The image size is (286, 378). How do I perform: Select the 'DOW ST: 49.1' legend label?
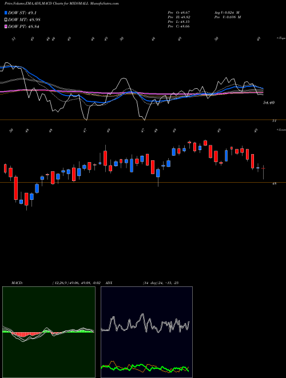(22, 13)
